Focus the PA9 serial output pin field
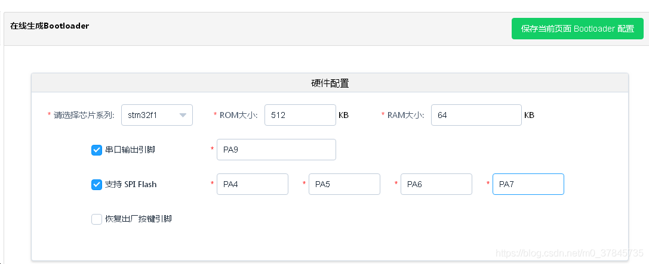 [x=276, y=150]
